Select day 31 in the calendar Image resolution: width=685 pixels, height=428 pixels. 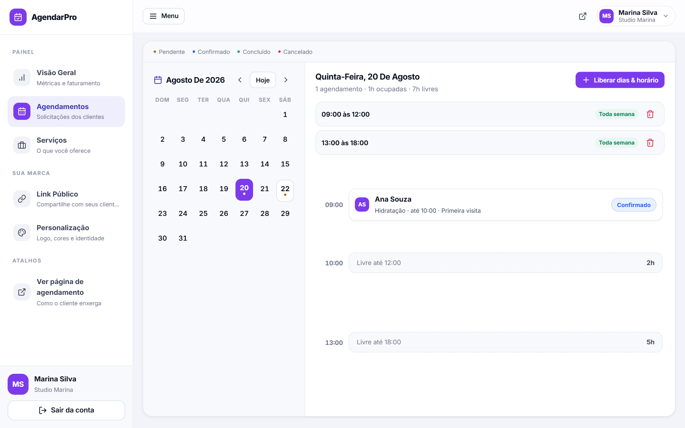[x=183, y=238]
